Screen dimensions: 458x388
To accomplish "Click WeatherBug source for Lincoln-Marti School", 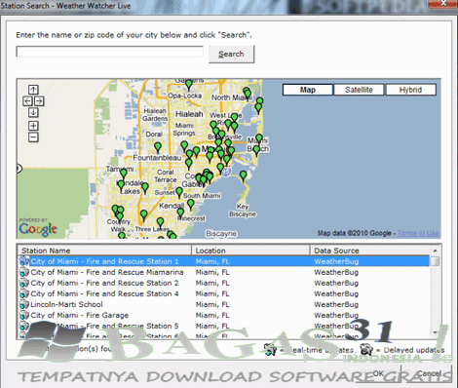I will (336, 304).
